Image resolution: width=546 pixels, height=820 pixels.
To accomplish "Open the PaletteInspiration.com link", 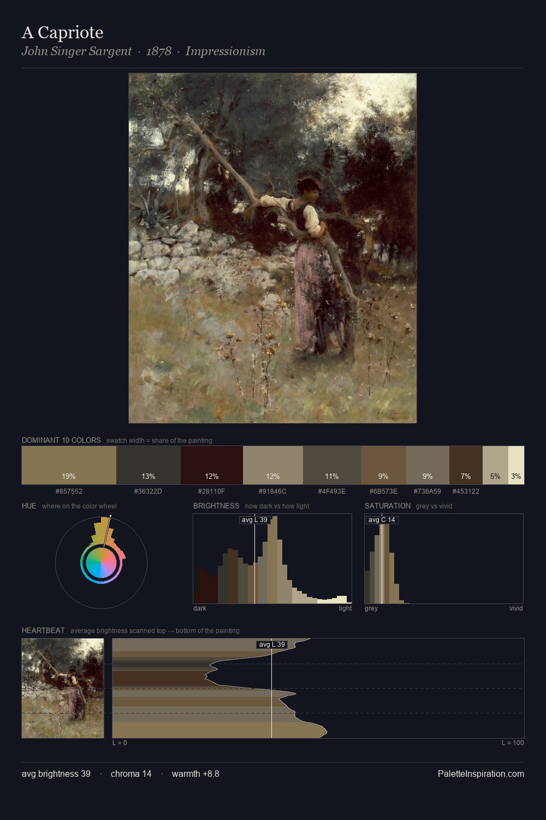I will coord(481,774).
